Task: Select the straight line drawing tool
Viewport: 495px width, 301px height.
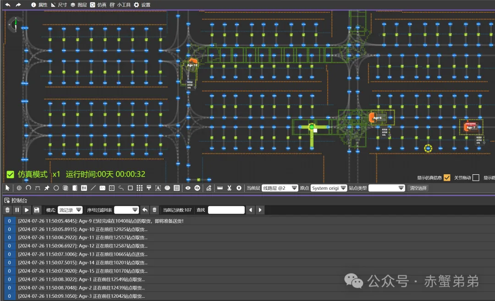Action: click(93, 188)
